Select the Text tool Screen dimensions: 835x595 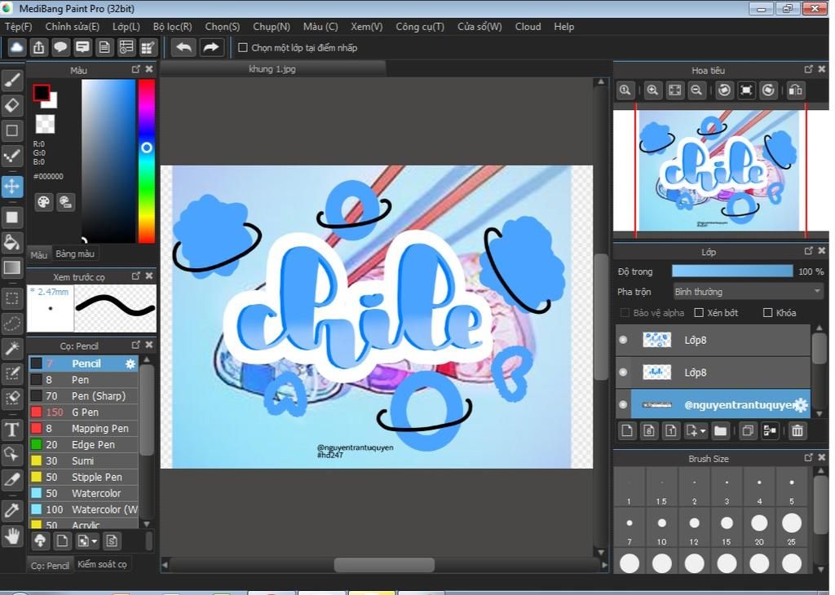(x=12, y=429)
